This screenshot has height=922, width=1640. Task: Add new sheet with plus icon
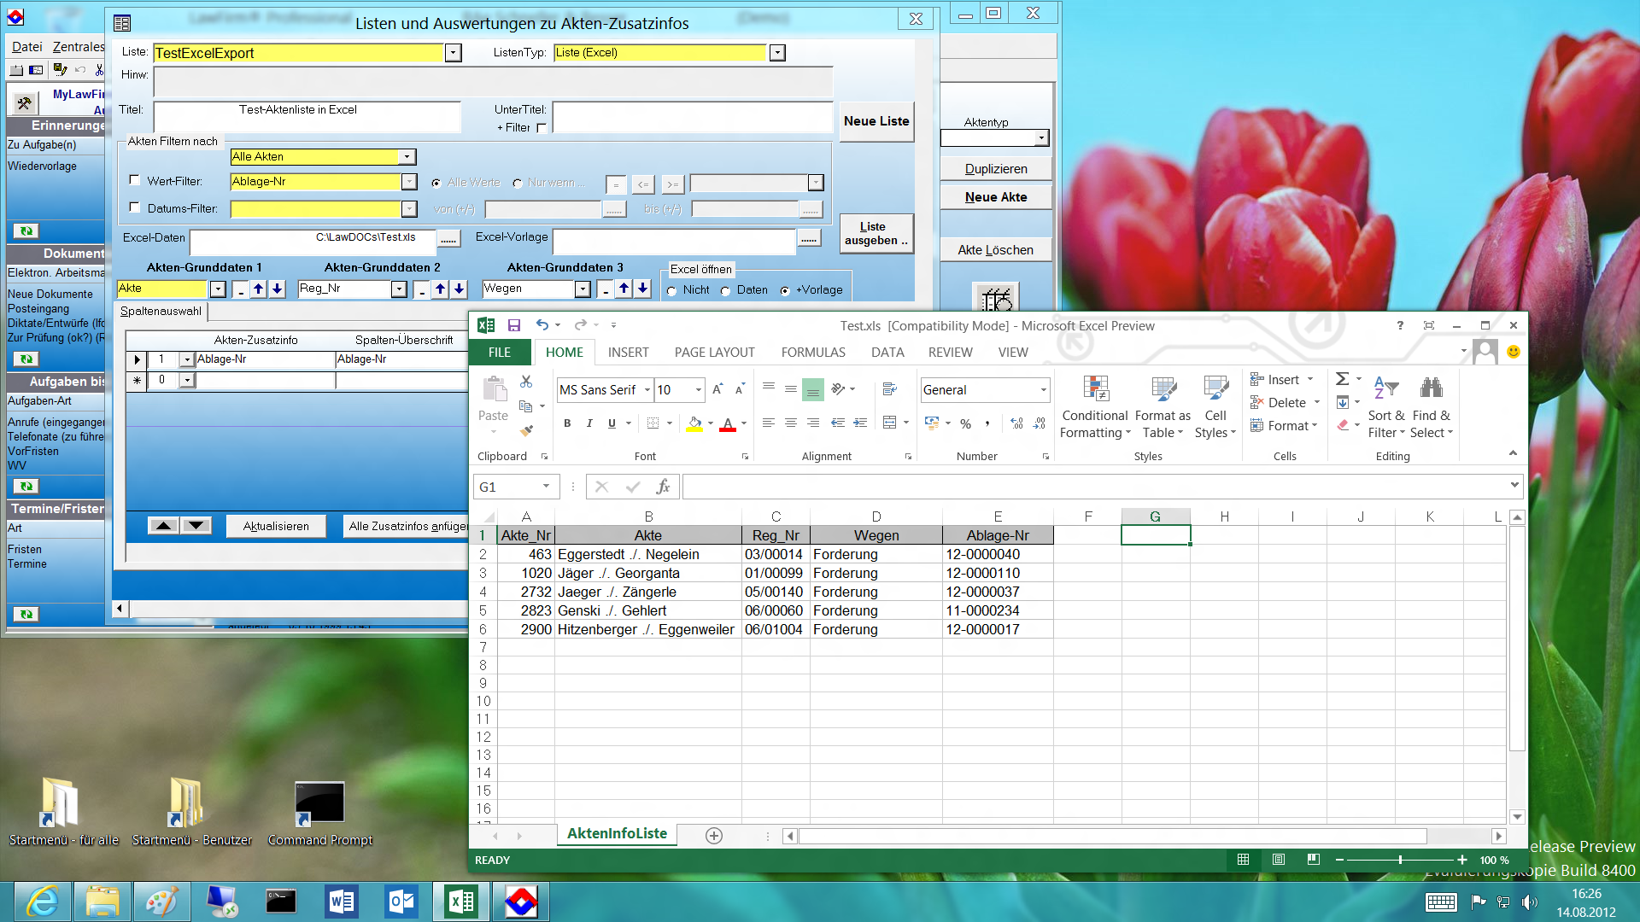tap(714, 836)
